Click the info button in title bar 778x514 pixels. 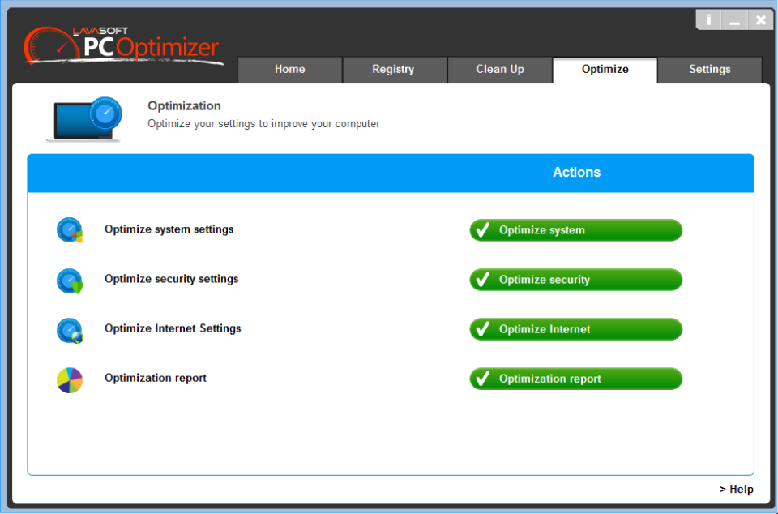pyautogui.click(x=708, y=19)
